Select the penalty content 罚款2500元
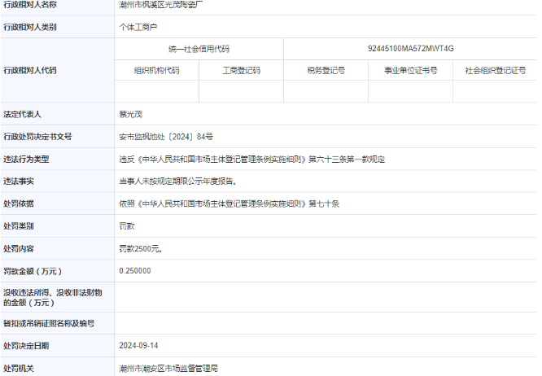The width and height of the screenshot is (542, 376). tap(141, 247)
